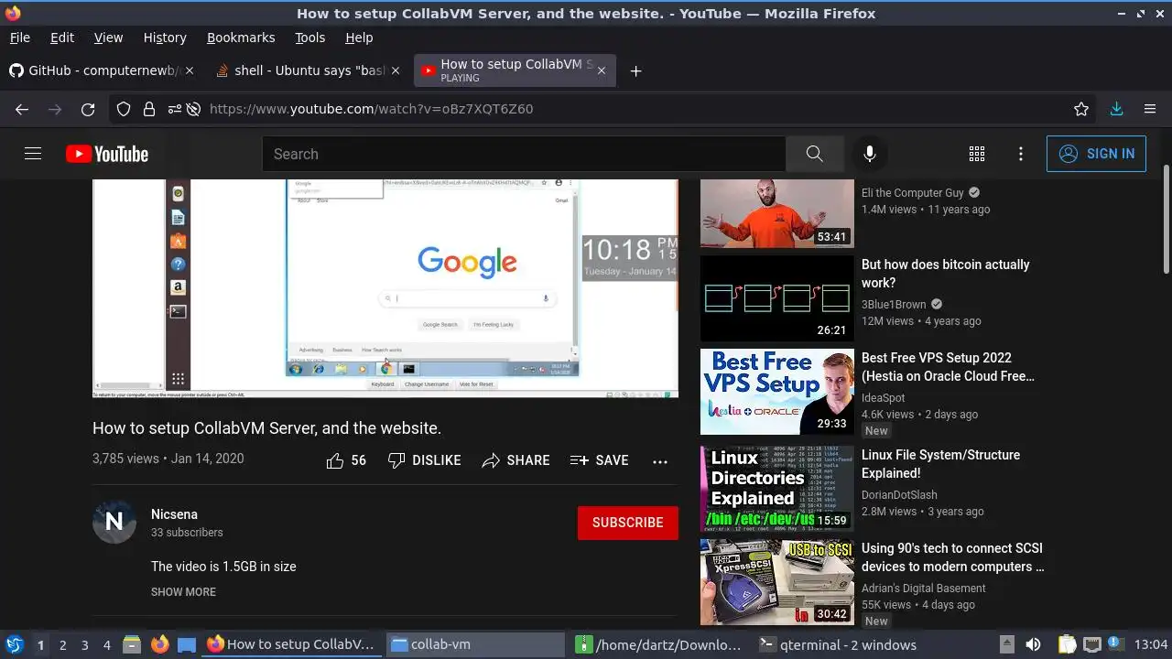Screen dimensions: 1172x659
Task: Open the Best Free VPS Setup thumbnail
Action: pyautogui.click(x=777, y=392)
